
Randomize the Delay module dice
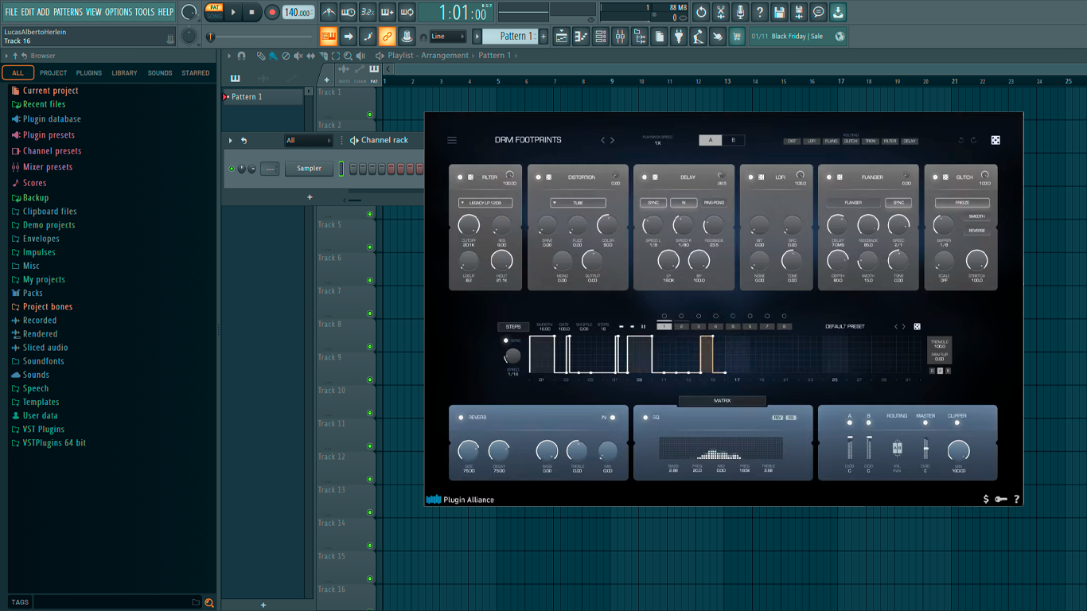(x=655, y=177)
